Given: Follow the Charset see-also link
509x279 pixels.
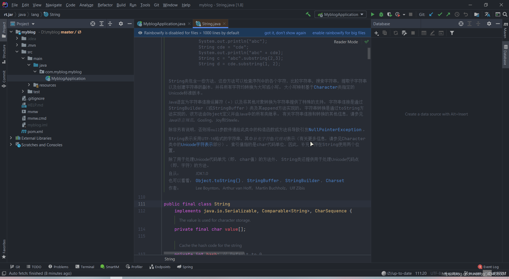Looking at the screenshot, I should click(335, 181).
